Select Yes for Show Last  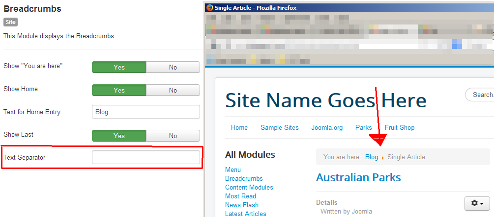pyautogui.click(x=119, y=136)
